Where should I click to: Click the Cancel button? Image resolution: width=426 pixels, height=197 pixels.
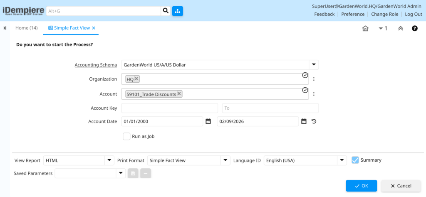pos(401,186)
